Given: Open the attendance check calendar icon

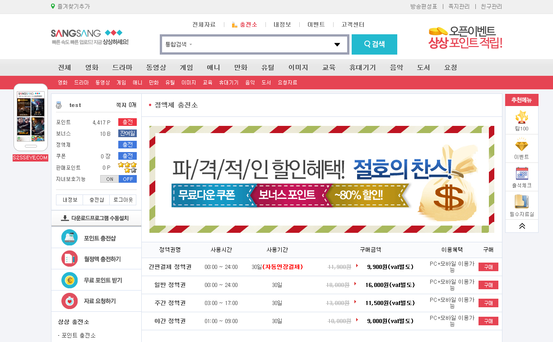Looking at the screenshot, I should pyautogui.click(x=521, y=174).
